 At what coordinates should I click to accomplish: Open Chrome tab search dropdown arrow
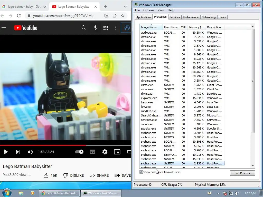125,7
